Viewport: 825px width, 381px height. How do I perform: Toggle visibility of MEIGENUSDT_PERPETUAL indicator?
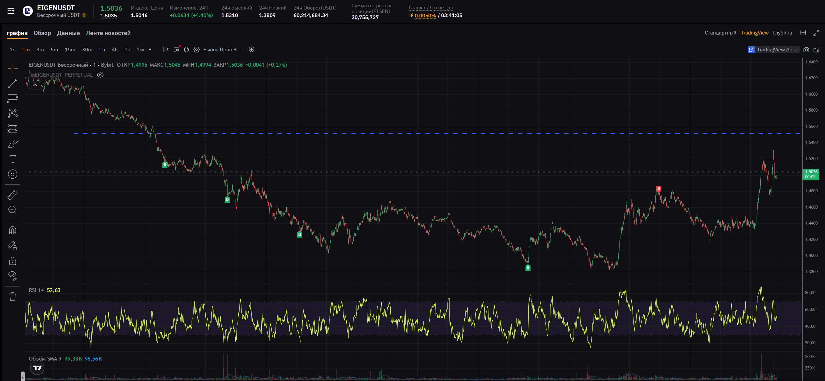click(x=100, y=75)
